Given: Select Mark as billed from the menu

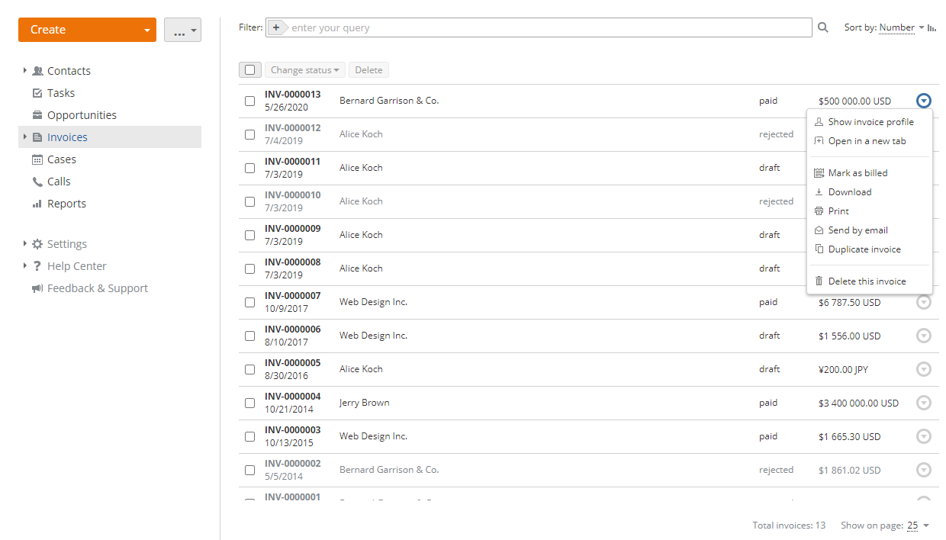Looking at the screenshot, I should (x=858, y=172).
